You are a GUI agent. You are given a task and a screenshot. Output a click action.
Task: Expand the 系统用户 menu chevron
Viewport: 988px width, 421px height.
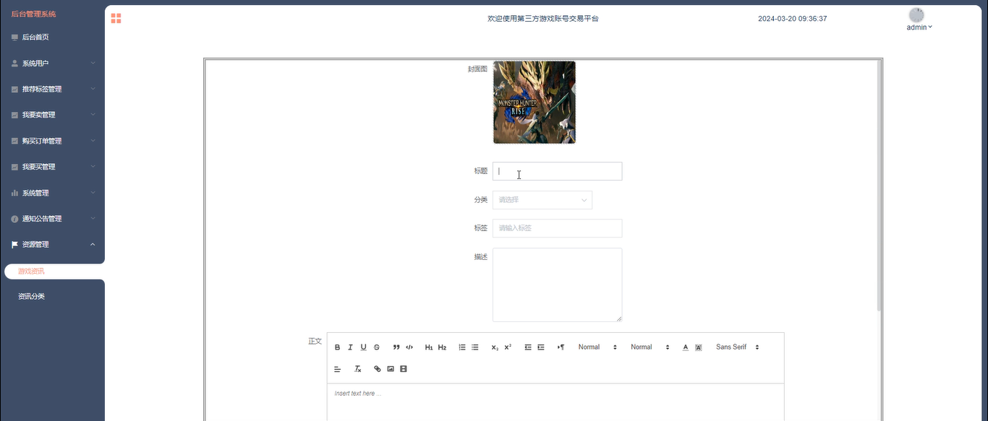tap(93, 64)
